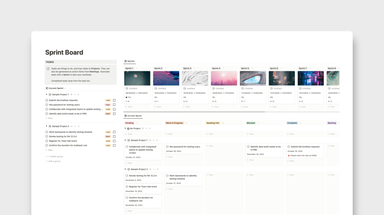Click status icon beside Register for Town Hall list row

pos(47,141)
